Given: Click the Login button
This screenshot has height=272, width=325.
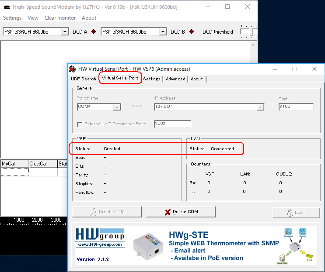Looking at the screenshot, I should (297, 213).
